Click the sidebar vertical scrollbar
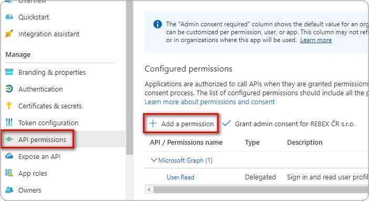369x201 pixels. click(x=129, y=78)
